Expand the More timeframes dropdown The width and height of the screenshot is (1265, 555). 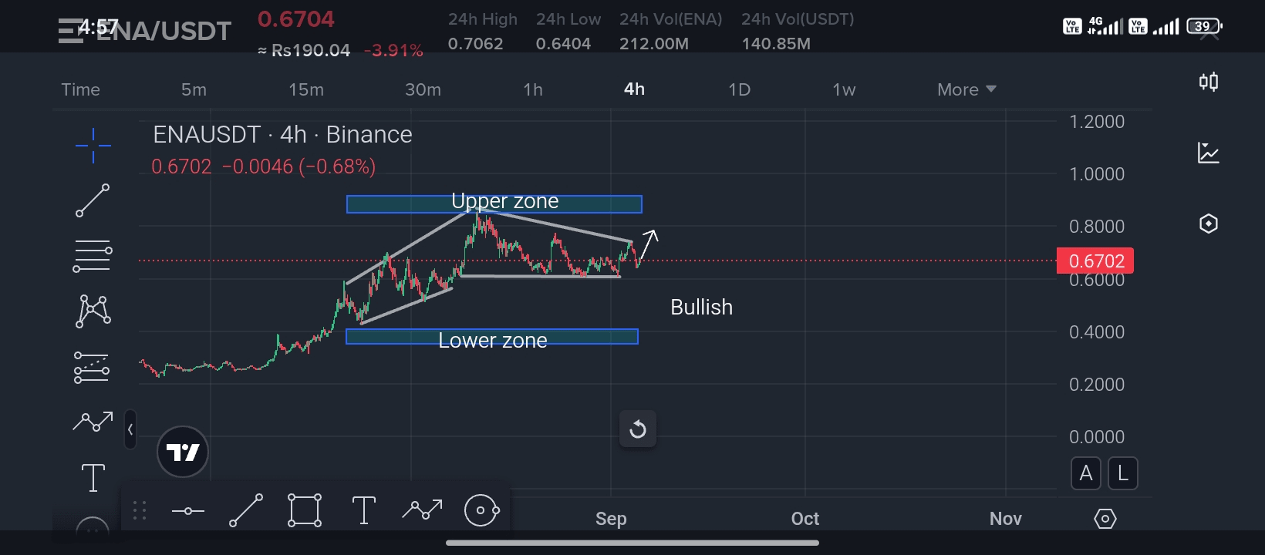click(x=966, y=89)
